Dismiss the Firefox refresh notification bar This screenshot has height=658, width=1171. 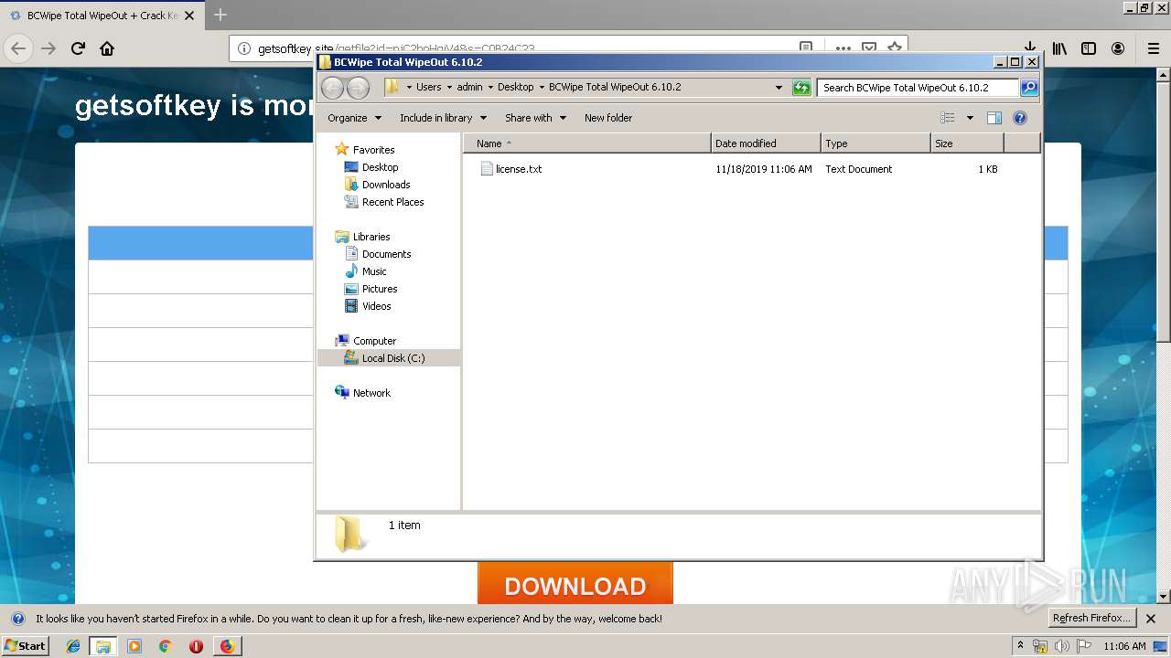tap(1151, 619)
